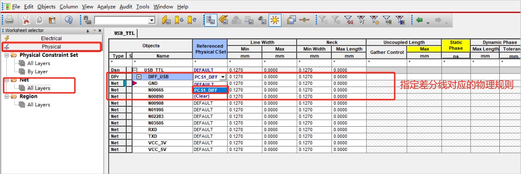Open Help with the question mark icon
This screenshot has width=521, height=174.
pyautogui.click(x=69, y=20)
